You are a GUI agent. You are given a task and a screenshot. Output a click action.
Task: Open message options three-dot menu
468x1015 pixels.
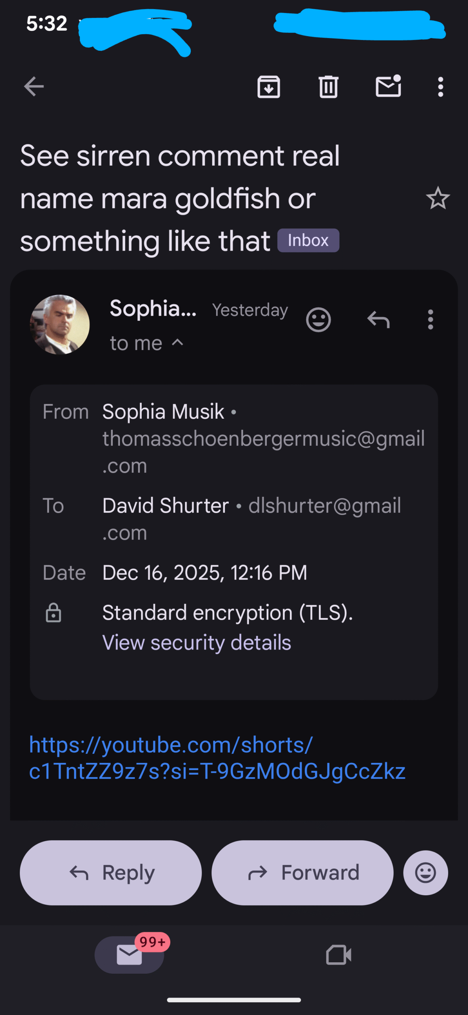(x=430, y=320)
